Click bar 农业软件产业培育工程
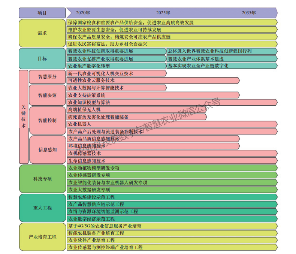Screen dimensions: 296x254 [x=172, y=240]
